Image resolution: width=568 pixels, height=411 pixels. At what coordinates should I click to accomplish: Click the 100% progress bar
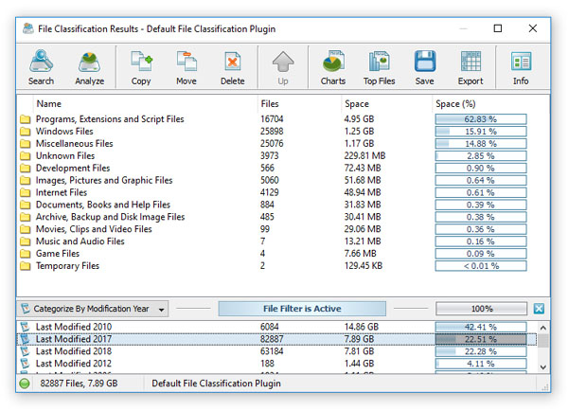pyautogui.click(x=482, y=309)
